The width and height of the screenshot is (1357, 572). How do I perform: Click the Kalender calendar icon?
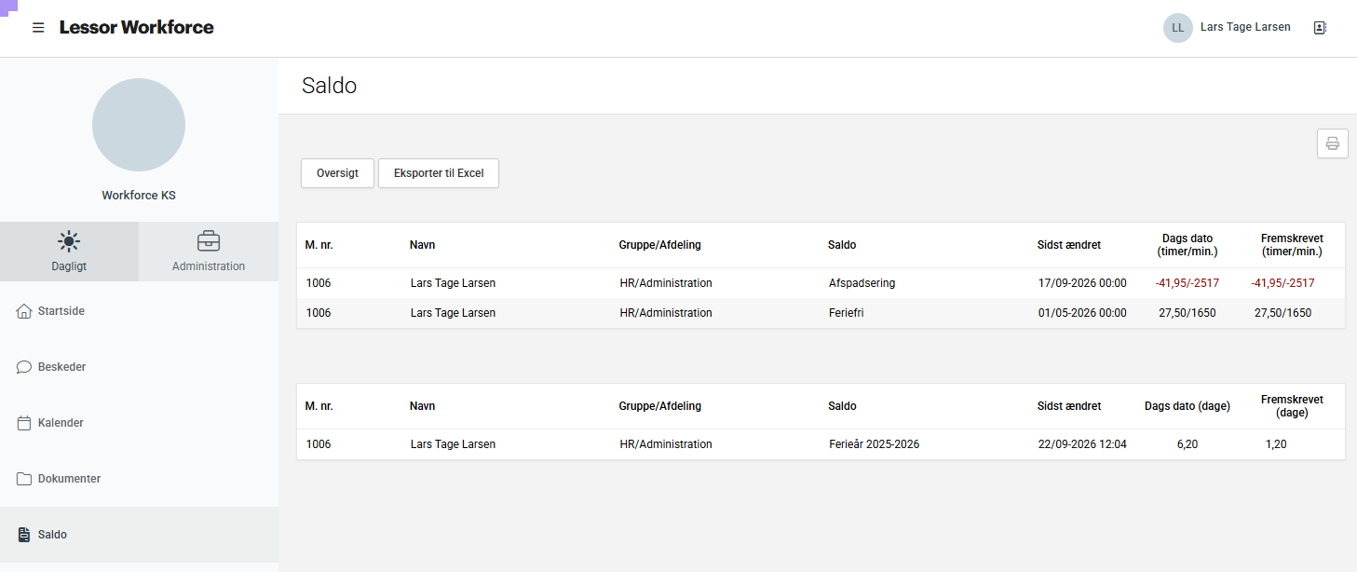(24, 423)
